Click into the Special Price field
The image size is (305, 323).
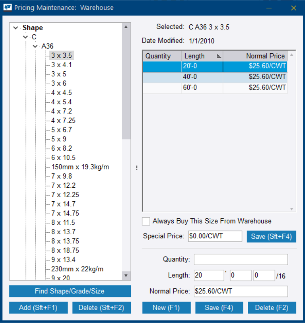(x=215, y=236)
